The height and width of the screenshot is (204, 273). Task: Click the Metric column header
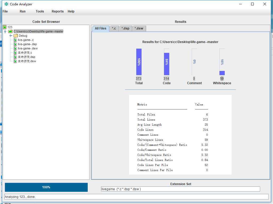(x=142, y=104)
